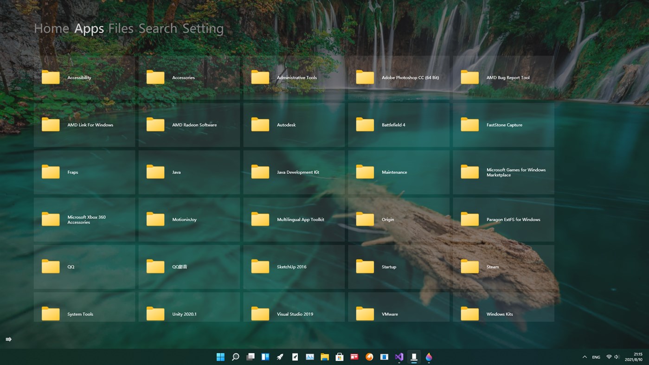This screenshot has width=649, height=365.
Task: Click the rocket launcher taskbar icon
Action: click(280, 357)
